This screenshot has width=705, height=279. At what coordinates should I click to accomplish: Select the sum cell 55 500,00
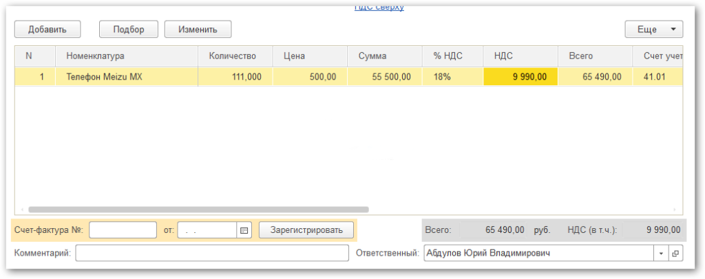tap(384, 77)
